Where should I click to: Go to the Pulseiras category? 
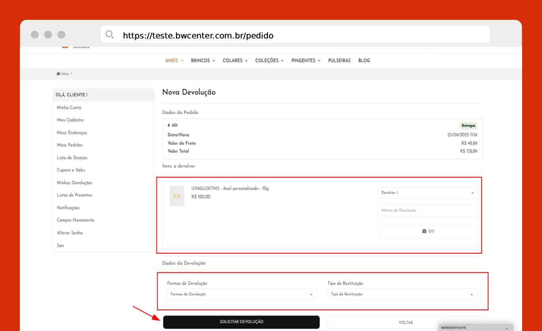[339, 61]
